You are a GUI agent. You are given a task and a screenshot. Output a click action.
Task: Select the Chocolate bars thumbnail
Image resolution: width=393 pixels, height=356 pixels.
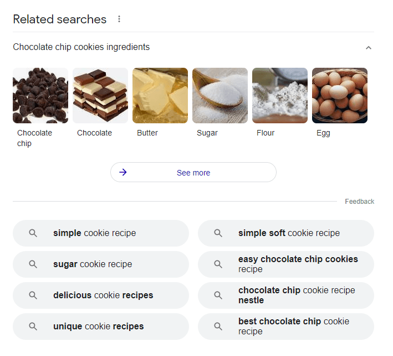[x=100, y=96]
